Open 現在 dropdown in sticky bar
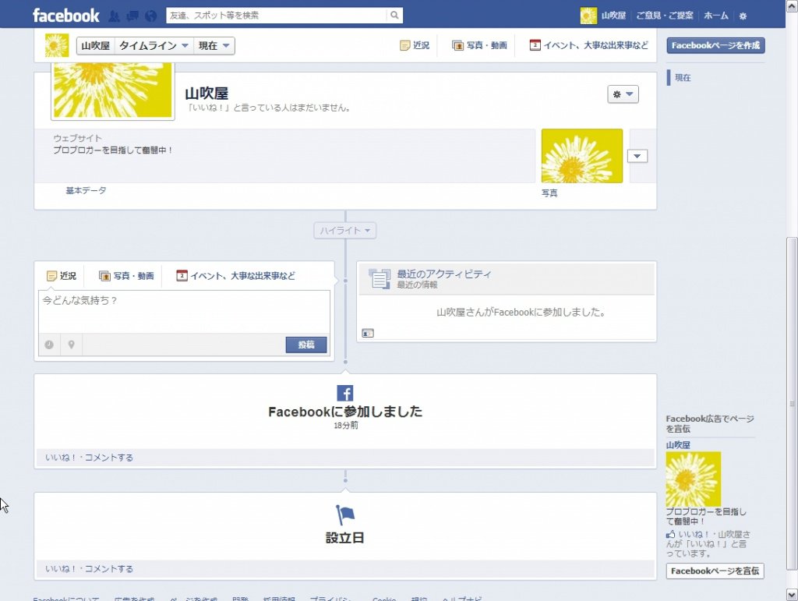 [x=214, y=46]
